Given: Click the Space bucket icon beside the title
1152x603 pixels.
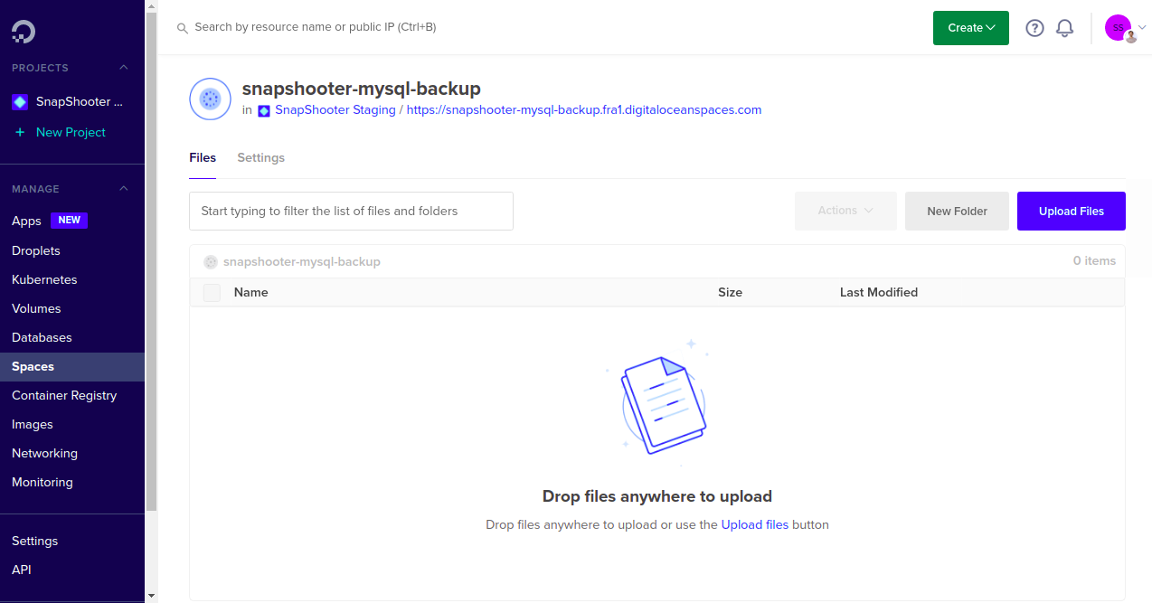Looking at the screenshot, I should pyautogui.click(x=210, y=99).
